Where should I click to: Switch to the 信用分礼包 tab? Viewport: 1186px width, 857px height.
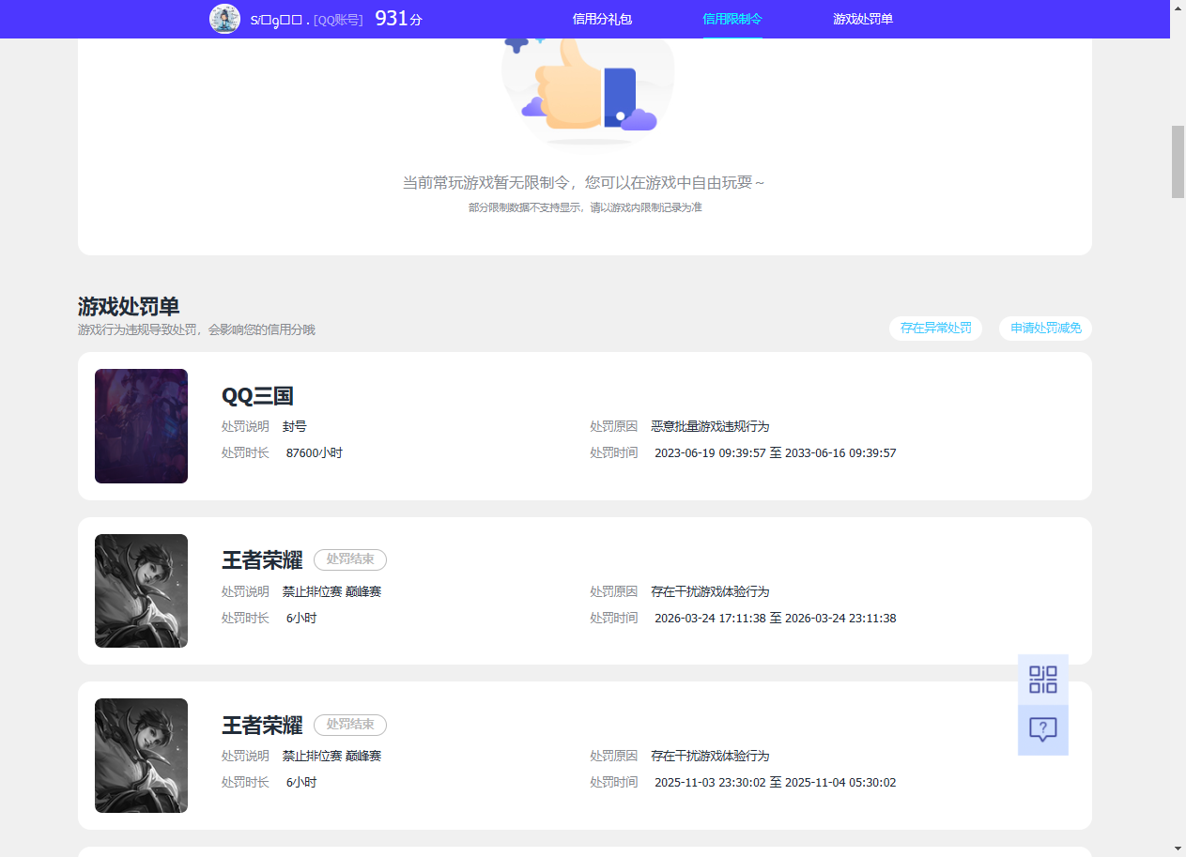click(603, 19)
